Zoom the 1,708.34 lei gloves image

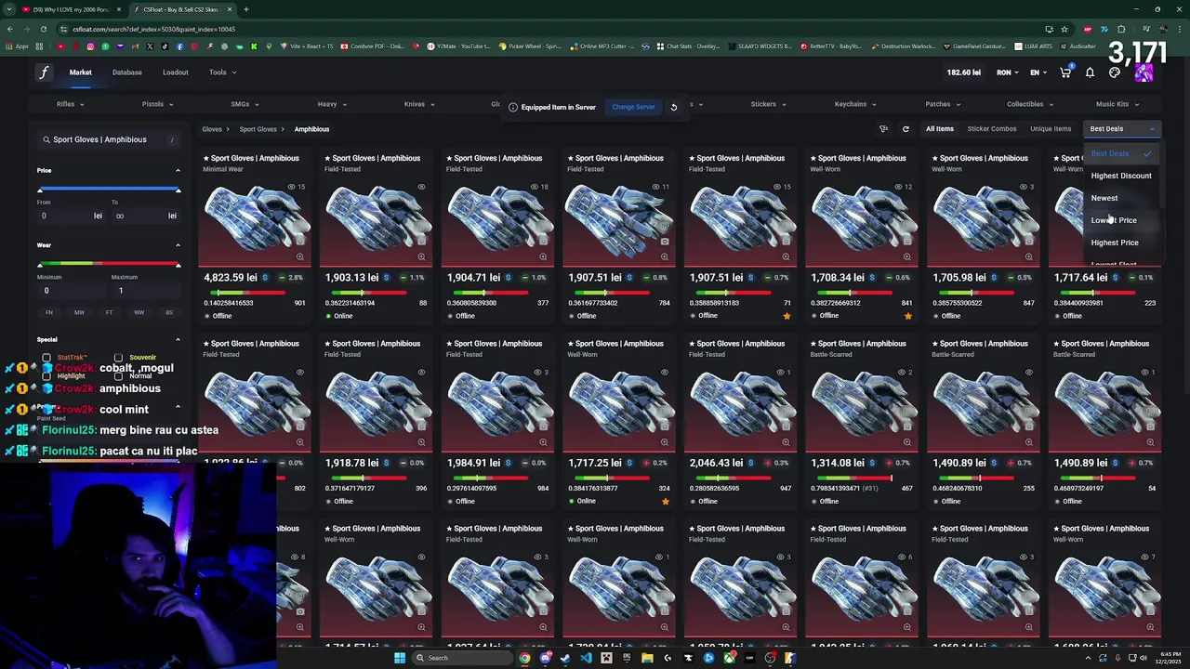907,256
